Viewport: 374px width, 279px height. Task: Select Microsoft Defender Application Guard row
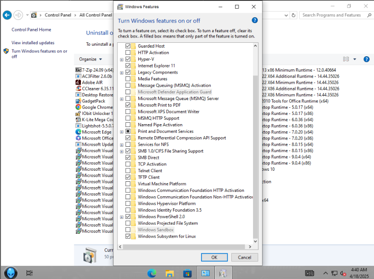click(174, 92)
